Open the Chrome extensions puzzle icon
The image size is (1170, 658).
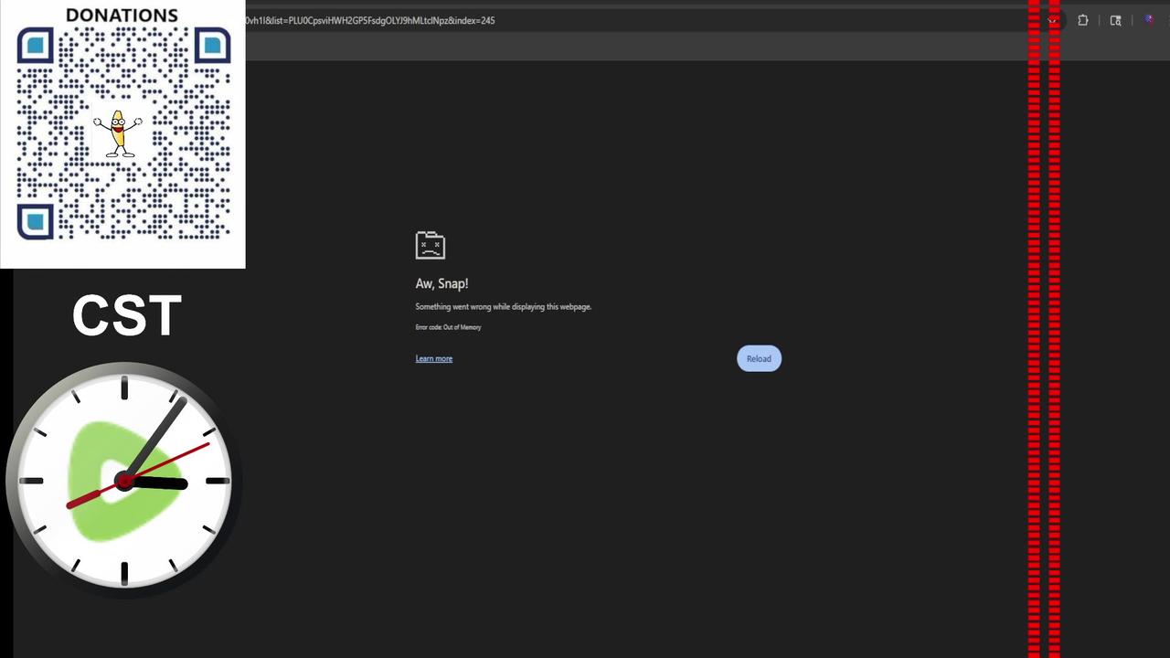click(x=1083, y=20)
